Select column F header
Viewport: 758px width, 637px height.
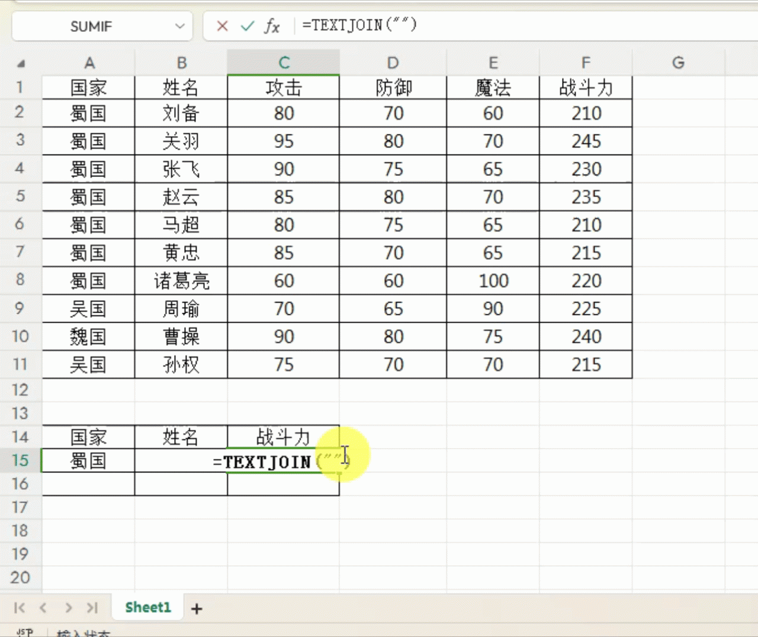[586, 63]
